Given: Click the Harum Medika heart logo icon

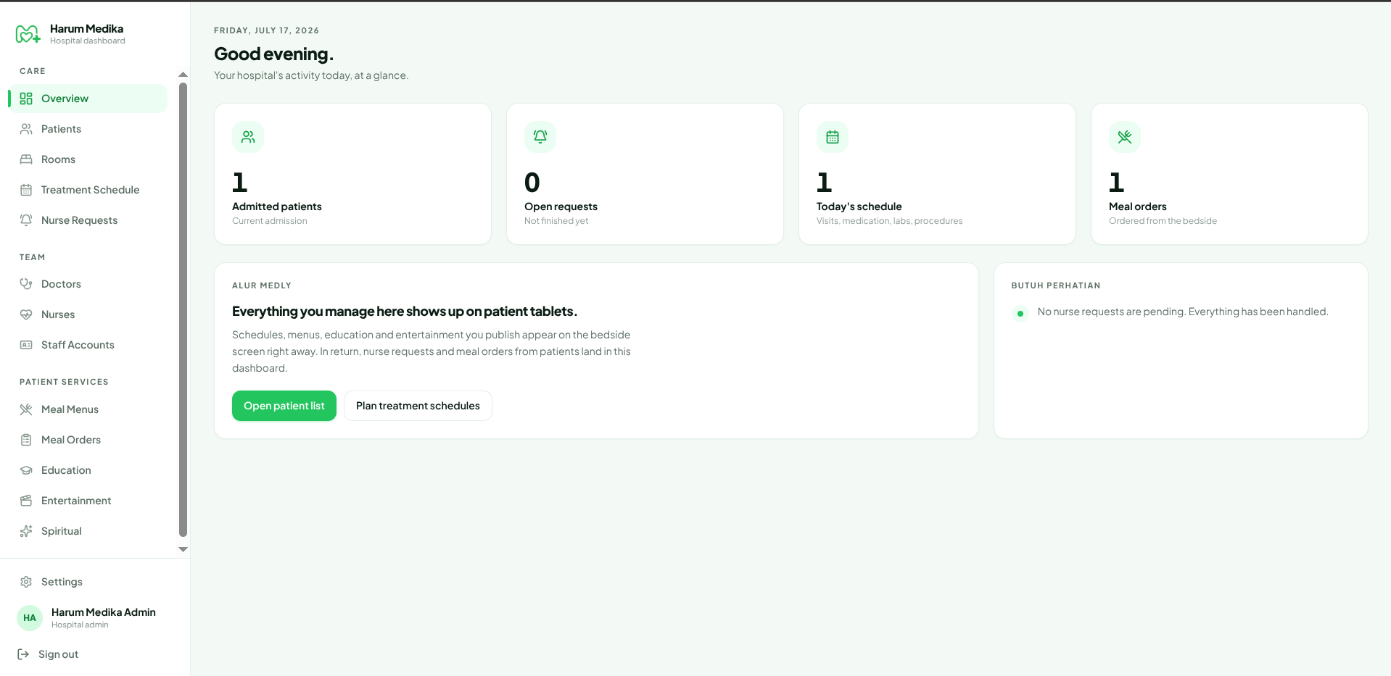Looking at the screenshot, I should pyautogui.click(x=28, y=34).
